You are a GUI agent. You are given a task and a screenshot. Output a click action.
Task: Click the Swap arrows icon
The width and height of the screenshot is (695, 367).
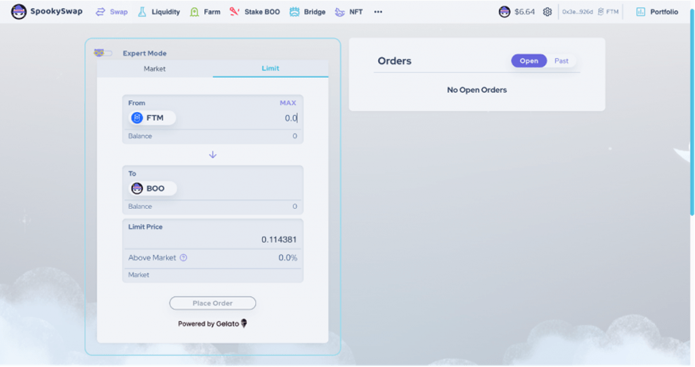pos(100,12)
